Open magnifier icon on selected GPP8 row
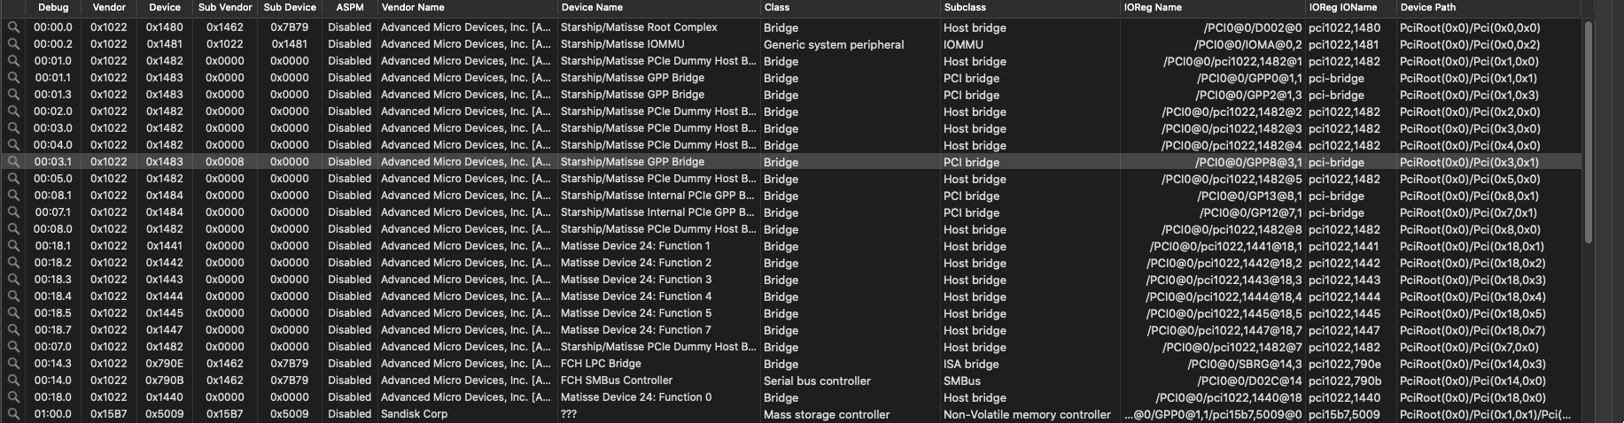 click(x=13, y=162)
